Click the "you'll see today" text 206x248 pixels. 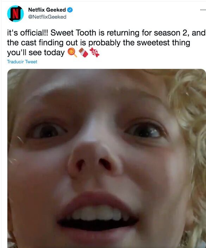pos(36,53)
